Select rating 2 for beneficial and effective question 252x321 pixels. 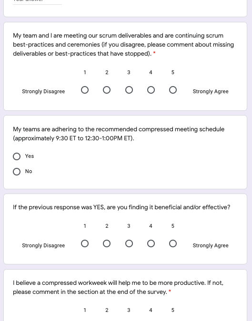coord(107,243)
